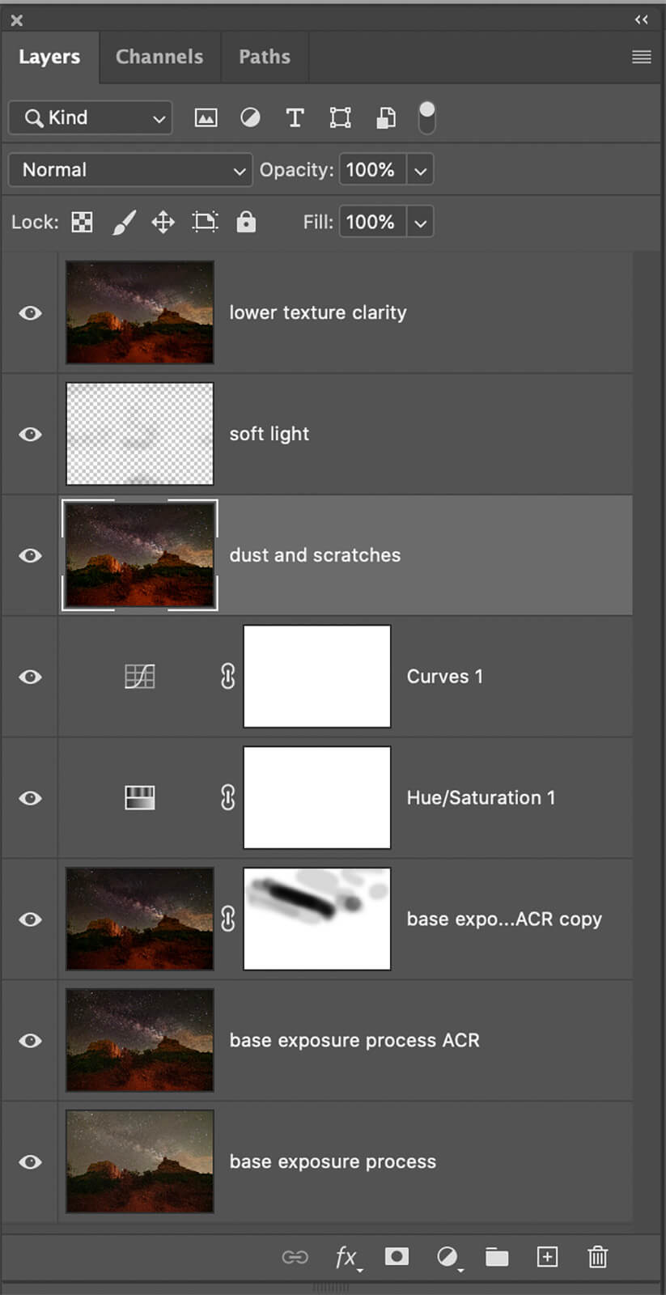The width and height of the screenshot is (666, 1295).
Task: Open the Normal blend mode dropdown
Action: (130, 170)
